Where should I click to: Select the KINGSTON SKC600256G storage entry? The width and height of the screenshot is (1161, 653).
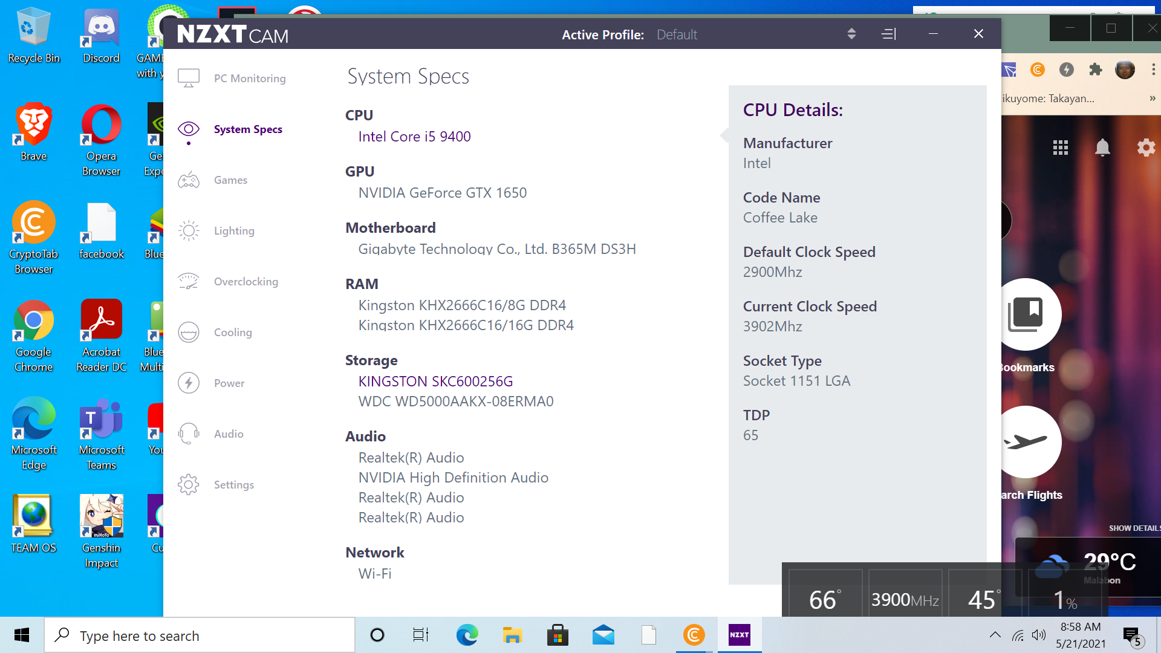pyautogui.click(x=435, y=382)
